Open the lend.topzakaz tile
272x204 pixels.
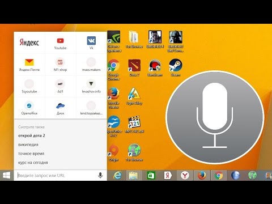91,108
